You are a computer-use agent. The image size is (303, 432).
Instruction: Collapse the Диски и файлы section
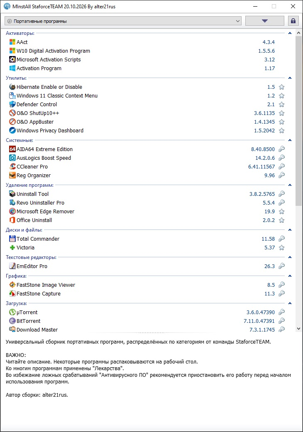290,230
